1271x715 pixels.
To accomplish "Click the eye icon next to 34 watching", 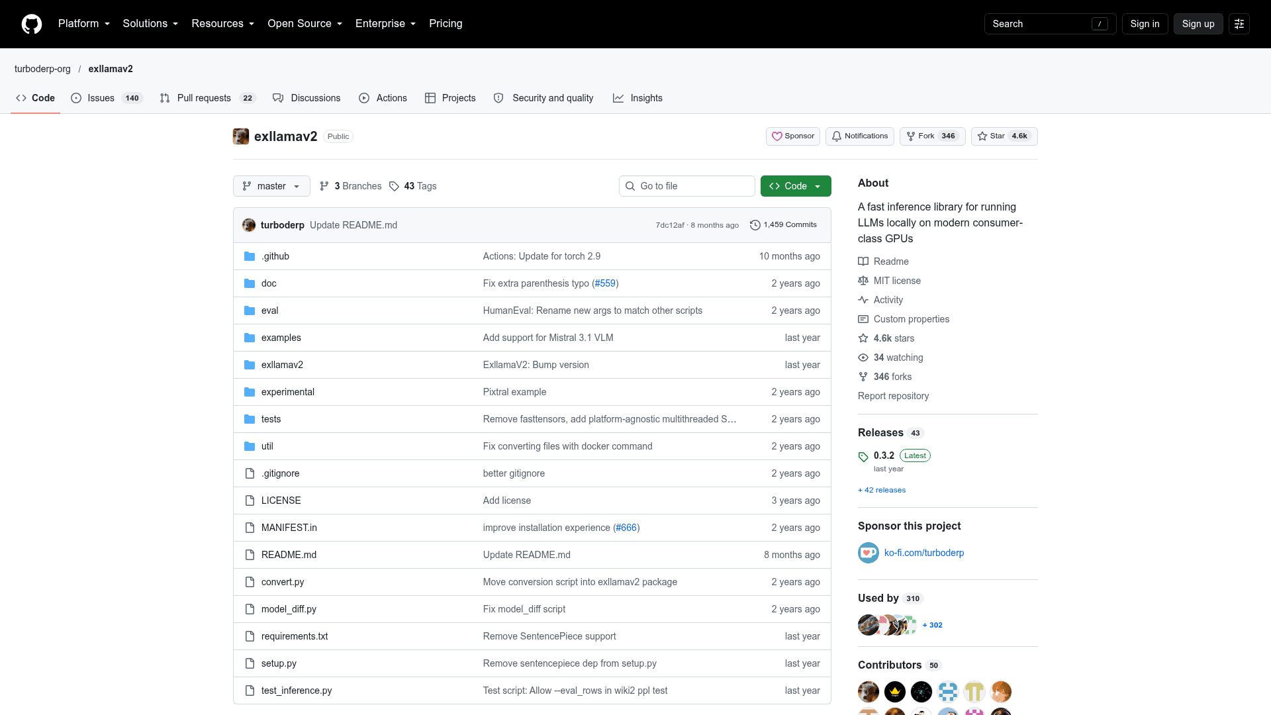I will coord(863,358).
